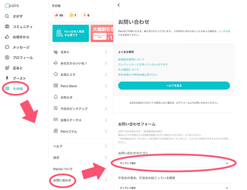Viewport: 247px width, 190px height.
Task: Expand the Pairs Store row chevron
Action: (106, 86)
